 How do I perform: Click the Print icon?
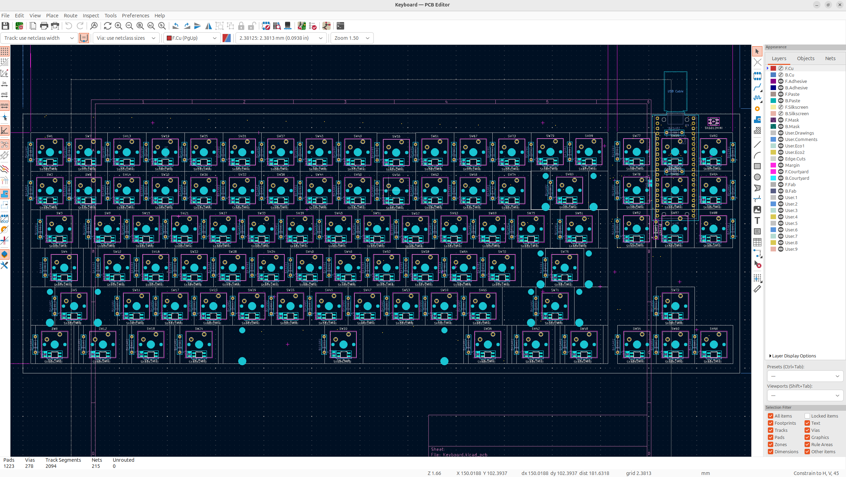tap(44, 26)
